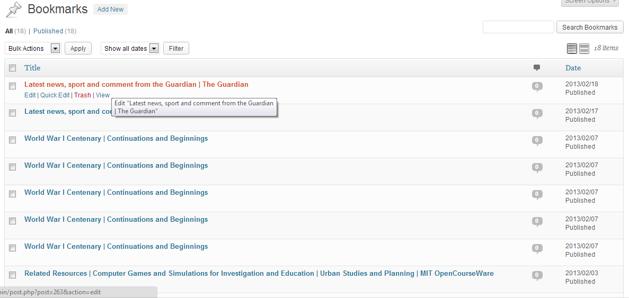Open comment count bubble for 2013/02/18 Guardian post
Viewport: 629px width, 298px height.
(537, 86)
